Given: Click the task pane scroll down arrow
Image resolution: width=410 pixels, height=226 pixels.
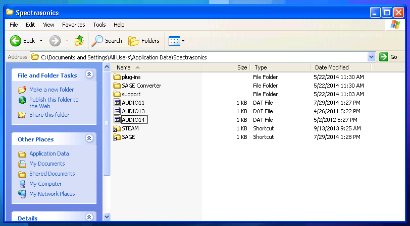Looking at the screenshot, I should pyautogui.click(x=107, y=216).
